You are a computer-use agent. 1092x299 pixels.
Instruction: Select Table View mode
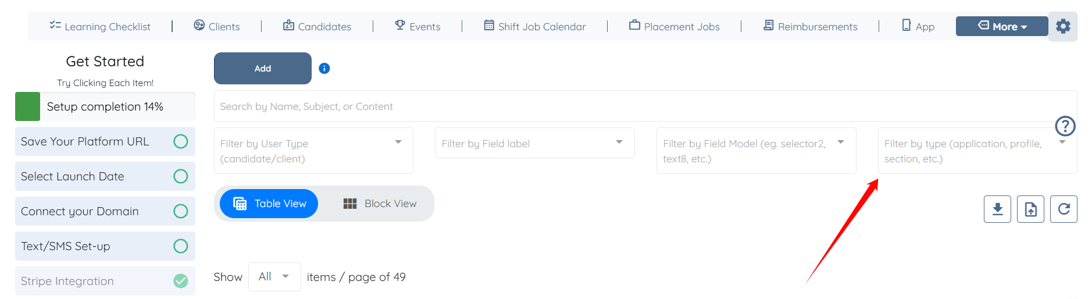tap(269, 204)
